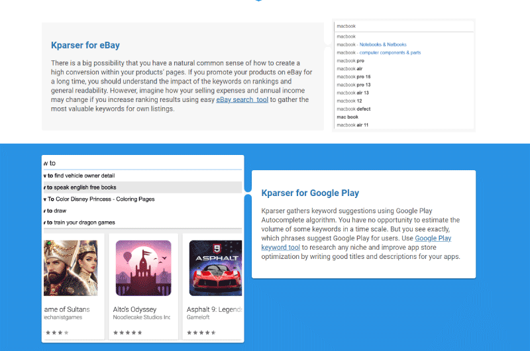Choose 'To Color Disney Princess - Coloring Pages'
530x351 pixels.
click(x=142, y=199)
